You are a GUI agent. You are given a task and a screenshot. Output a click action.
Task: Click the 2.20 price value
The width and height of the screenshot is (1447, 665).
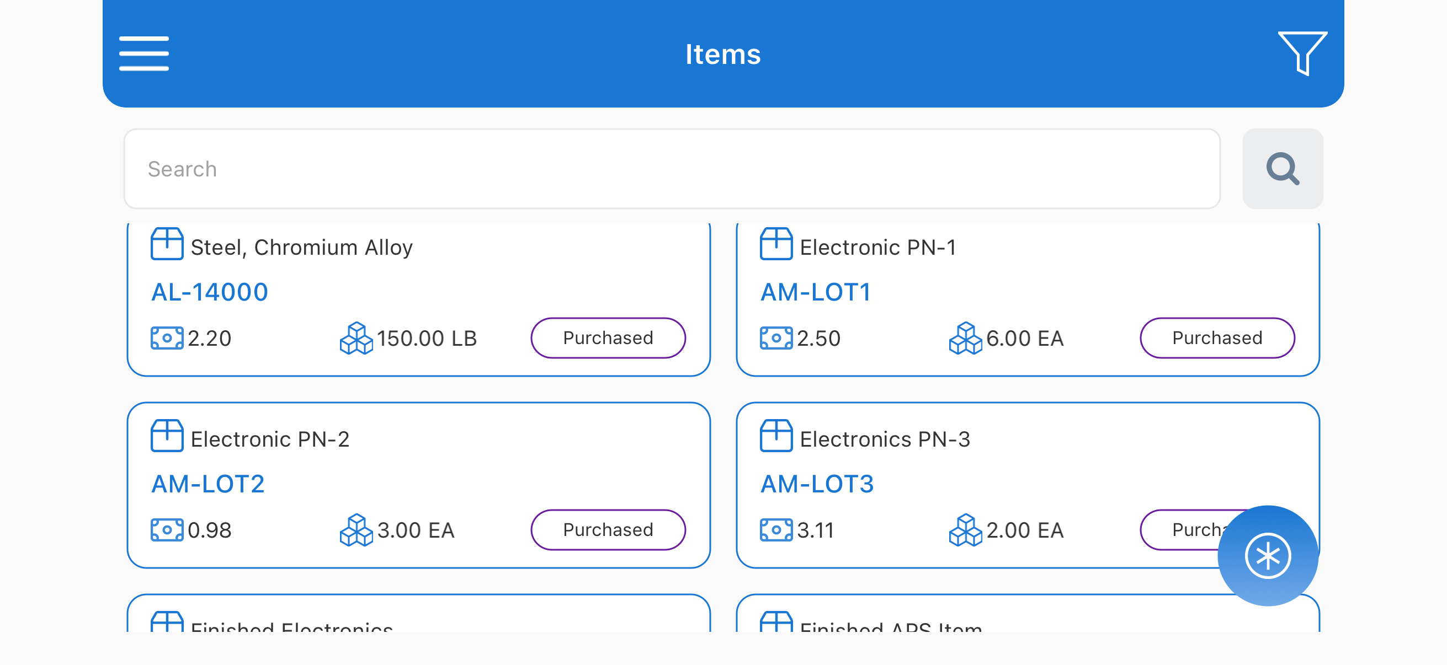pyautogui.click(x=210, y=339)
